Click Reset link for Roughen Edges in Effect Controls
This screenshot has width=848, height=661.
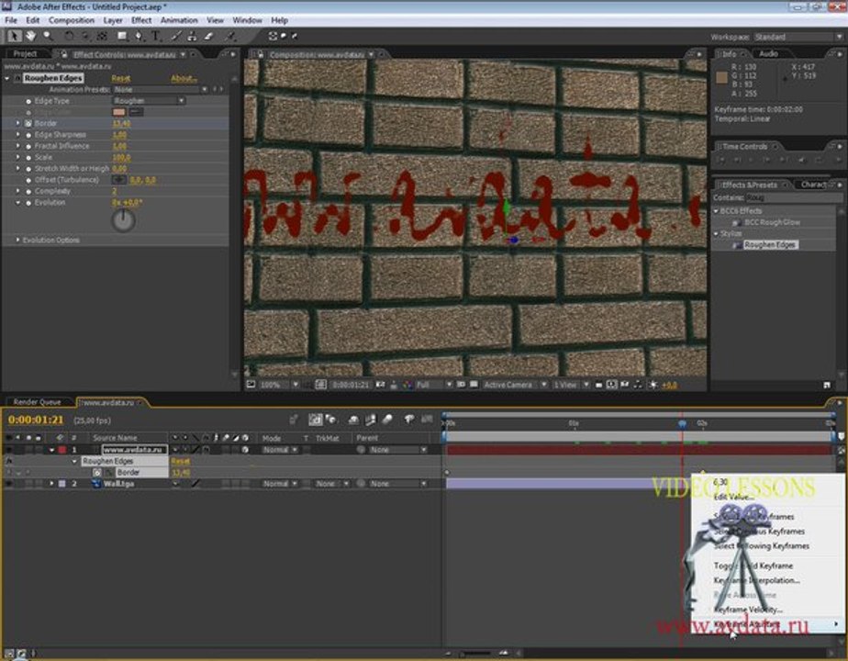(x=120, y=78)
